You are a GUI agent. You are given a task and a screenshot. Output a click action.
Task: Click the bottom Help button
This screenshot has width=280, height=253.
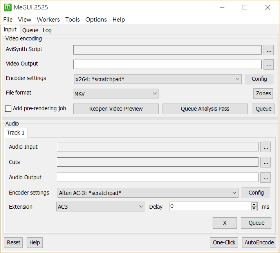[34, 243]
